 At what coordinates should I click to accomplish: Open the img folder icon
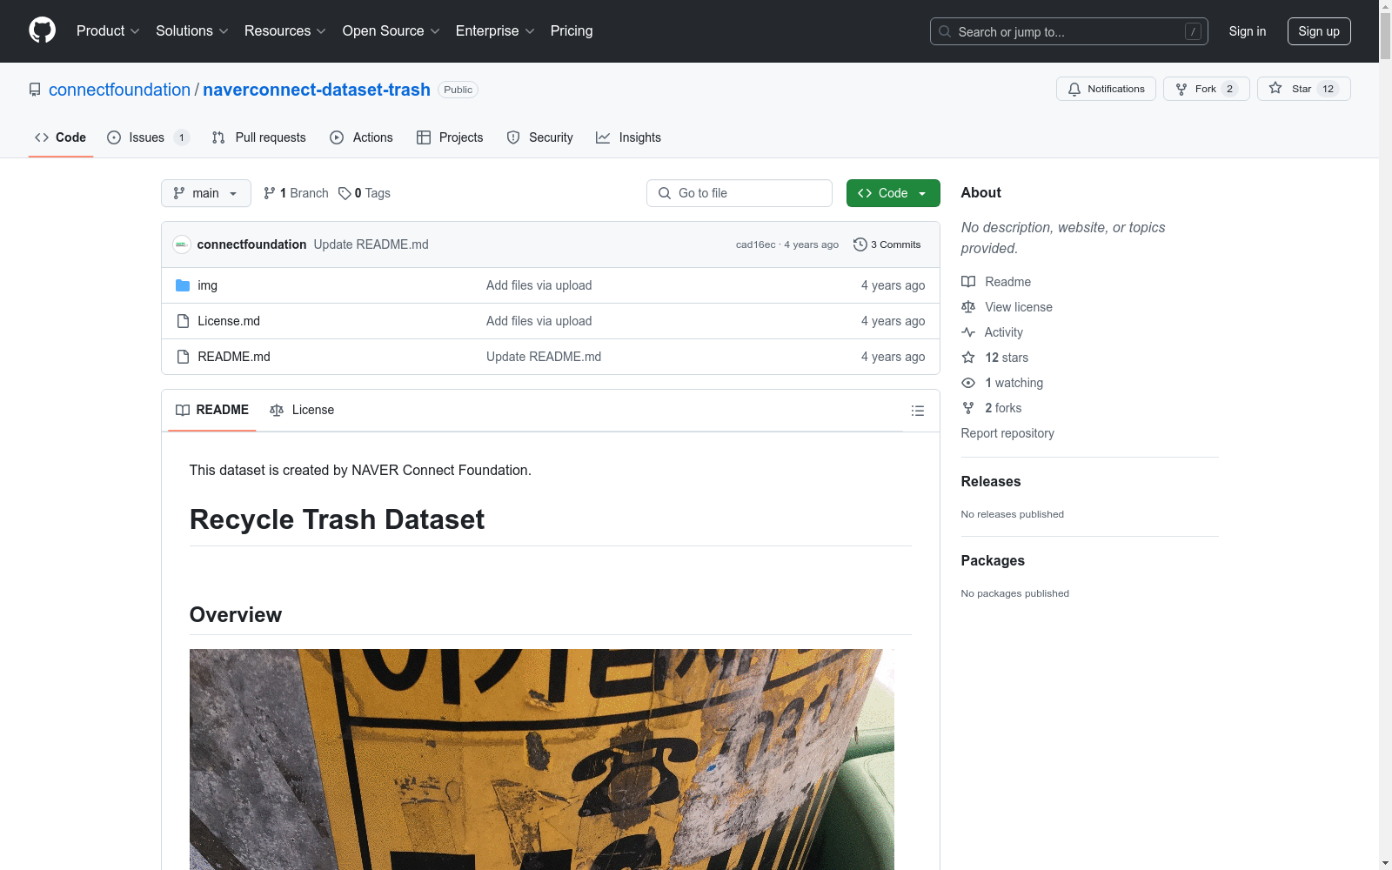pyautogui.click(x=184, y=284)
